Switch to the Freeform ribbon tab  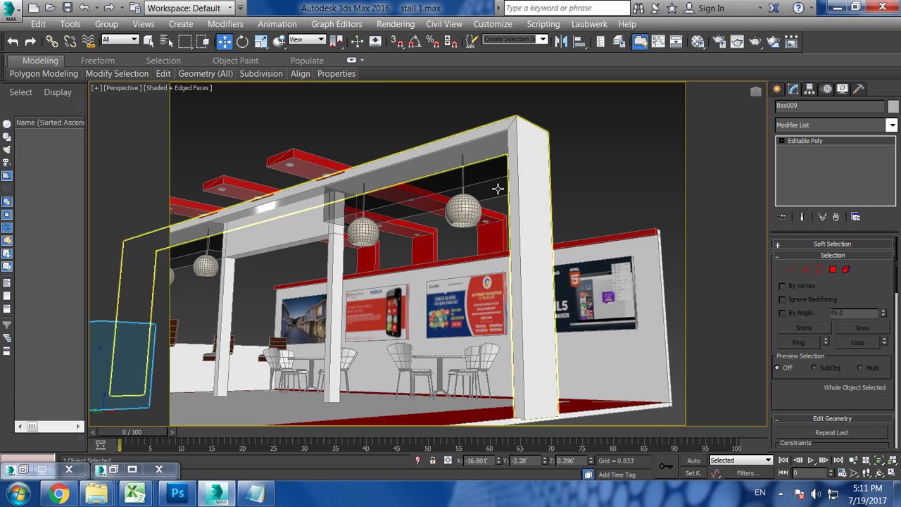coord(98,61)
